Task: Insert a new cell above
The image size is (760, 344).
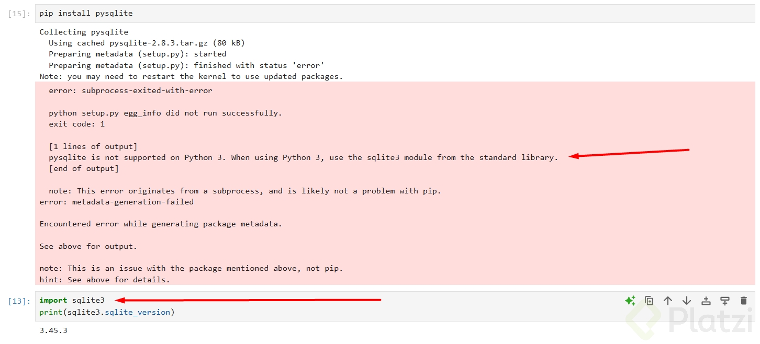Action: [x=706, y=301]
